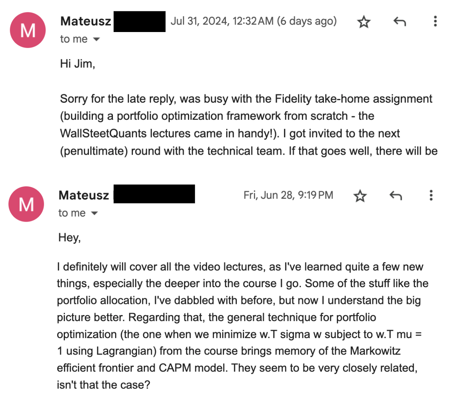Click the 'Hey,' greeting in second email
This screenshot has height=396, width=451.
[70, 238]
